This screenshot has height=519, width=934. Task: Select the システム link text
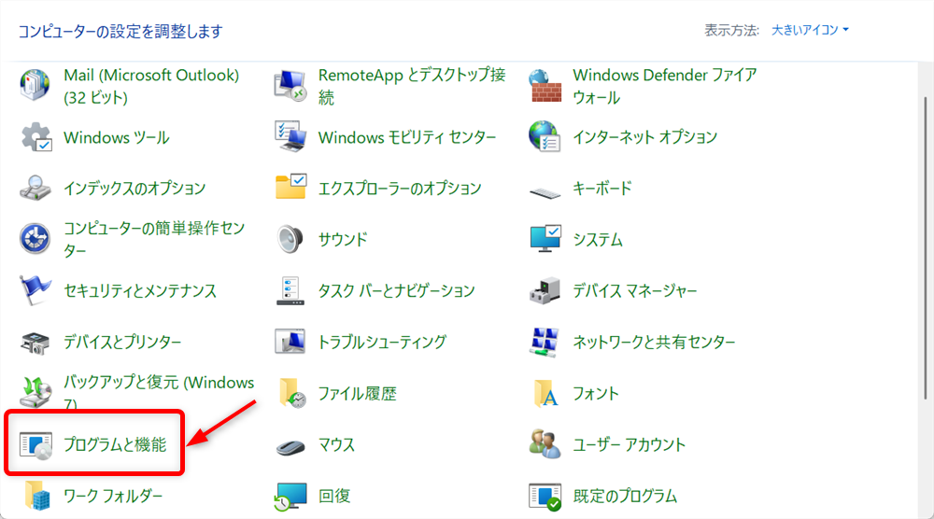(598, 239)
